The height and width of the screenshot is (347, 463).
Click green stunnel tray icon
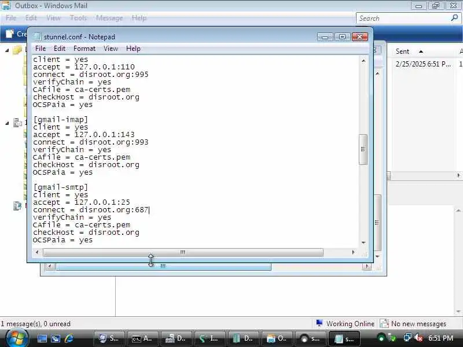pos(381,338)
